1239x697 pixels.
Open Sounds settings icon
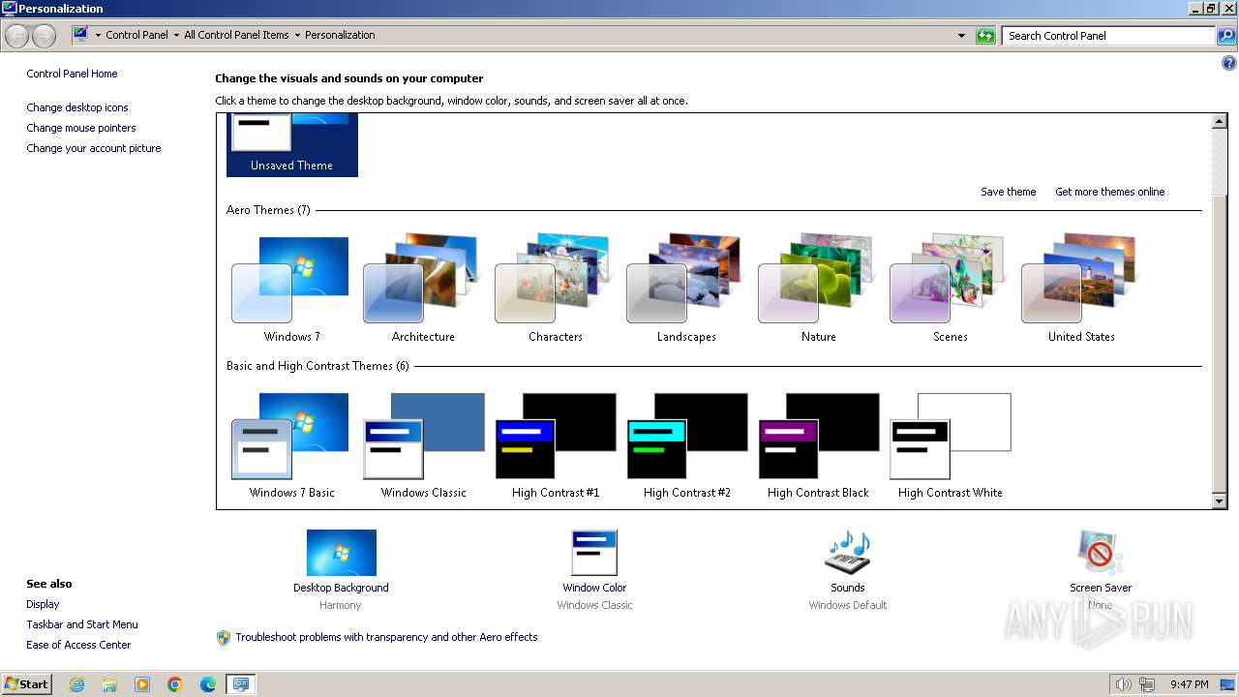point(847,553)
